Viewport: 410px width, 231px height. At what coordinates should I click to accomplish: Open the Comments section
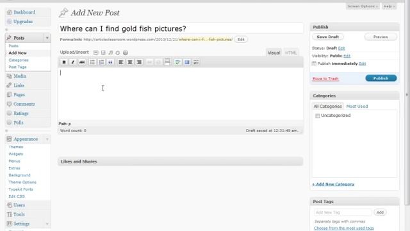tap(24, 104)
